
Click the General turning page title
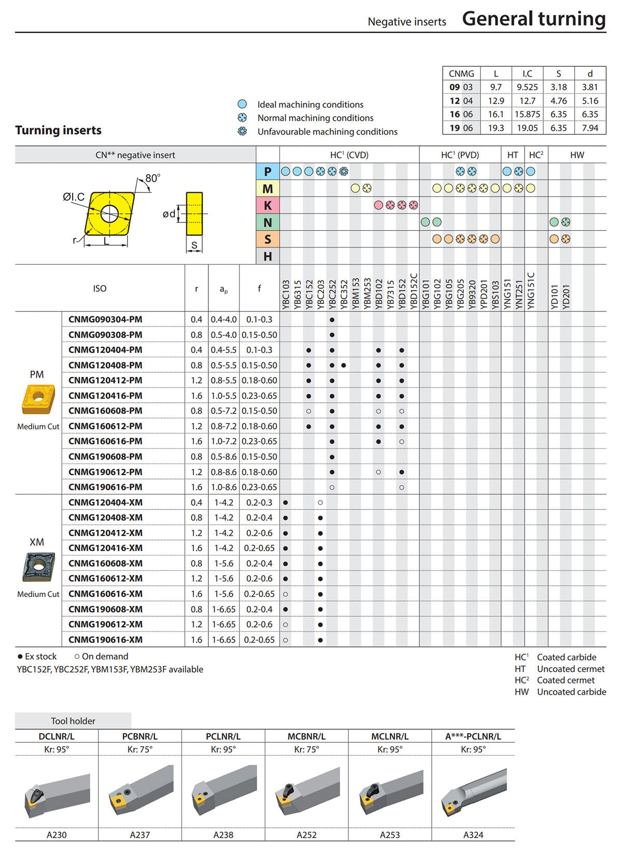coord(534,19)
